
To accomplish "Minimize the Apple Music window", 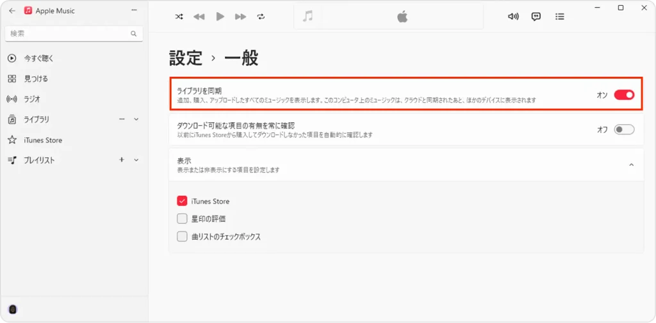I will tap(598, 8).
